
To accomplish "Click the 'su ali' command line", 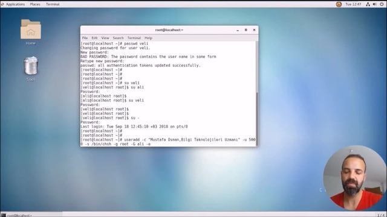I will pyautogui.click(x=112, y=87).
